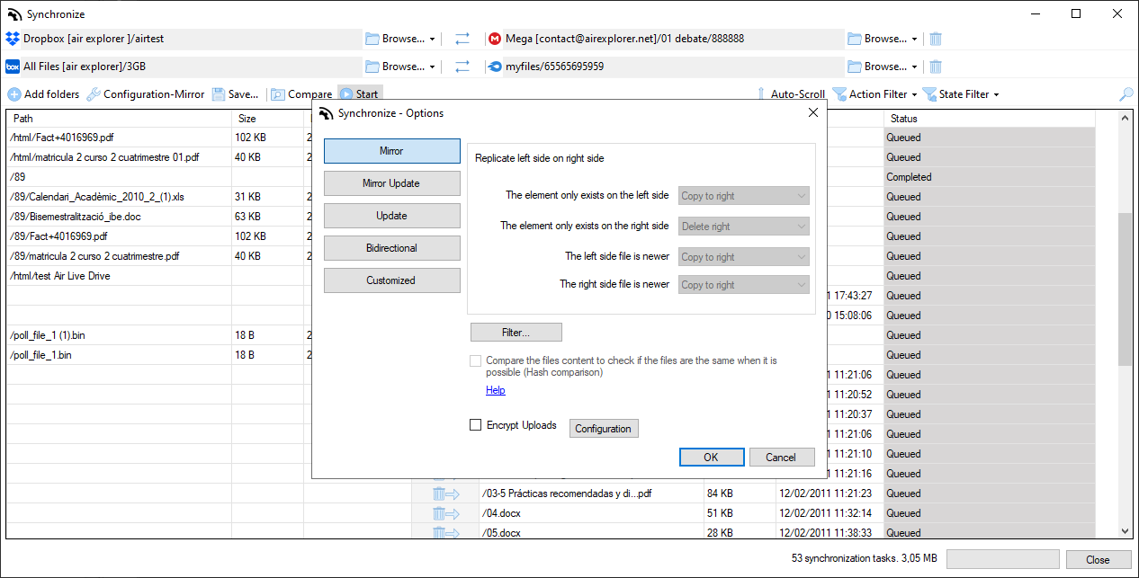The width and height of the screenshot is (1139, 578).
Task: Enable the Encrypt Uploads checkbox
Action: [x=476, y=425]
